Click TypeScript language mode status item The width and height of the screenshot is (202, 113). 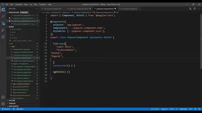pyautogui.click(x=183, y=109)
